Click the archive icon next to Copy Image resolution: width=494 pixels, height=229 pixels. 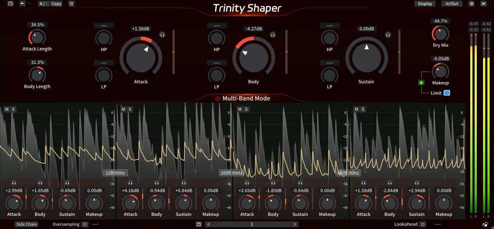[71, 4]
